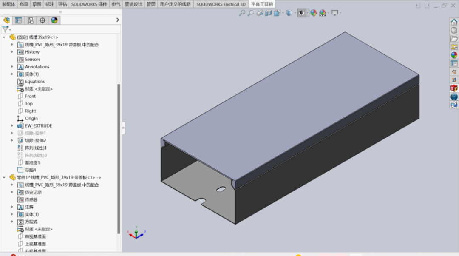This screenshot has width=459, height=256.
Task: Open the Edit Appearance tool
Action: tap(314, 13)
